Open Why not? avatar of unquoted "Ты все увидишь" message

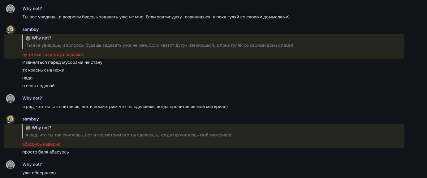click(x=10, y=9)
